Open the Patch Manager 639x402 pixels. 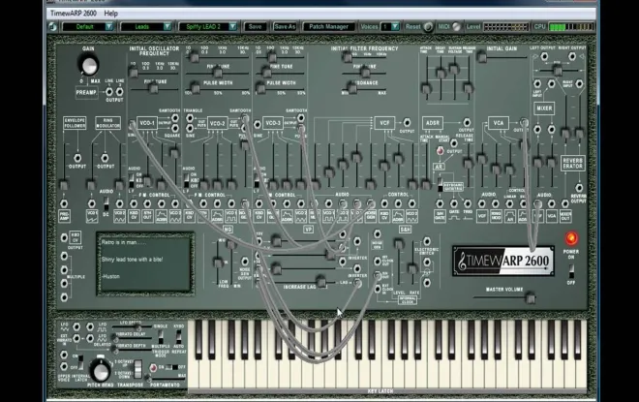pyautogui.click(x=328, y=26)
